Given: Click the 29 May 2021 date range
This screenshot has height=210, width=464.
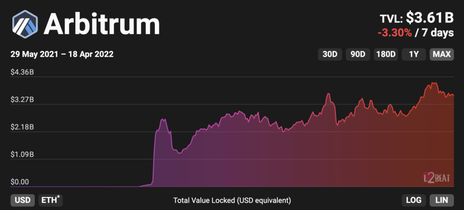Looking at the screenshot, I should [x=62, y=54].
